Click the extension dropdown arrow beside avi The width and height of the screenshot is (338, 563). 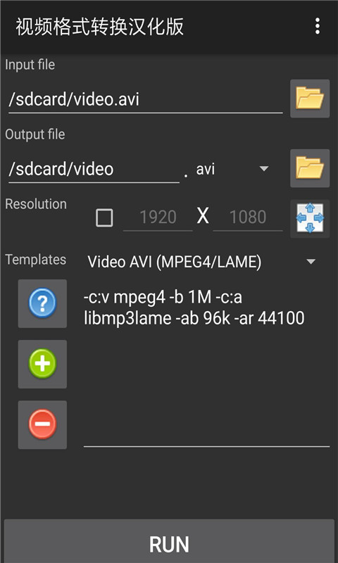tap(264, 169)
